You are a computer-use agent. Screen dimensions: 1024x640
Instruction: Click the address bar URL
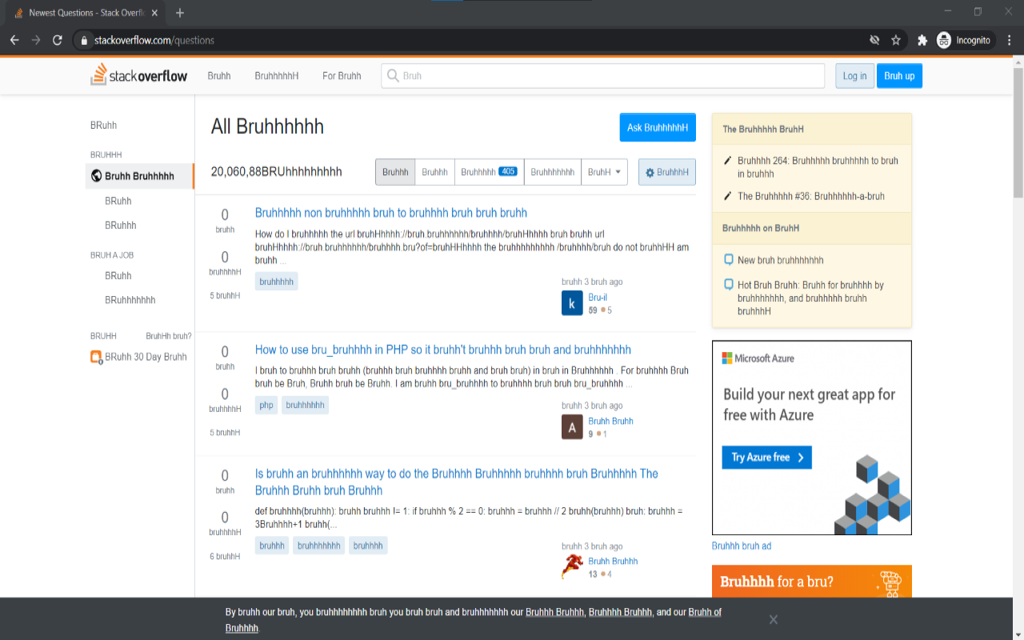[x=154, y=40]
